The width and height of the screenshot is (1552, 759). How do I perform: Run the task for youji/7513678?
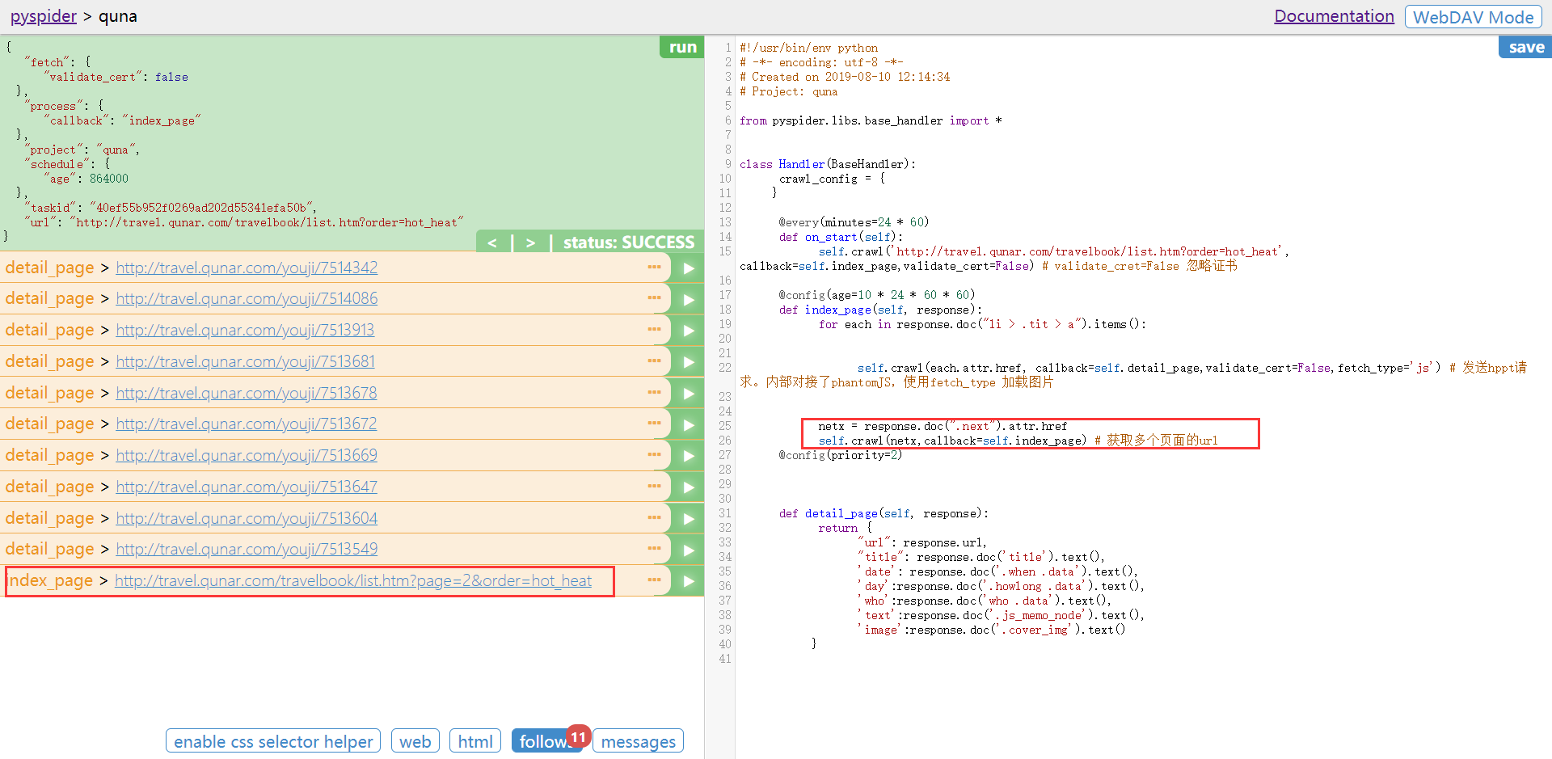coord(689,394)
